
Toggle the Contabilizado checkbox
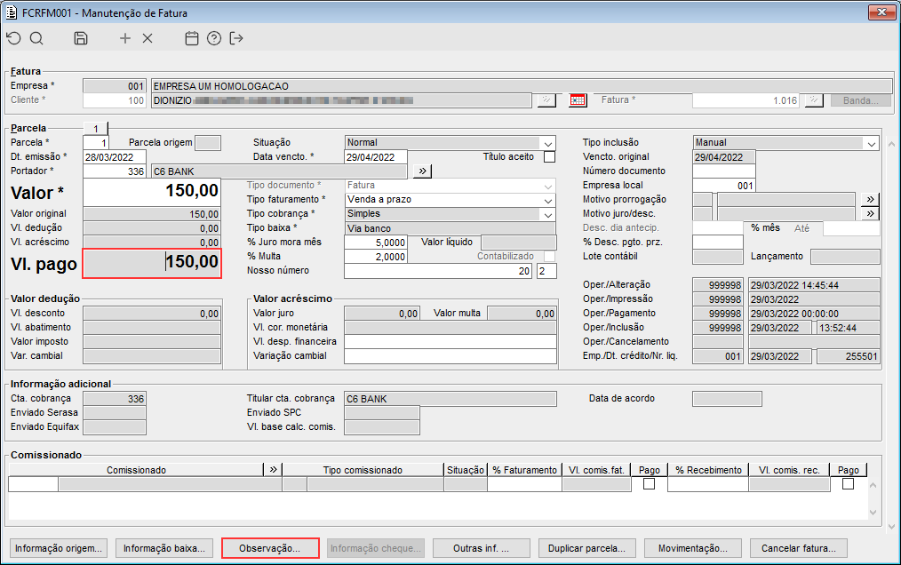549,257
